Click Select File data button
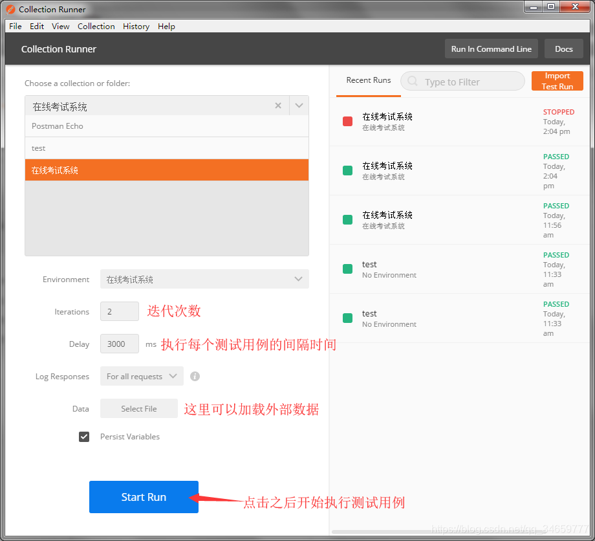This screenshot has height=541, width=595. (x=139, y=408)
